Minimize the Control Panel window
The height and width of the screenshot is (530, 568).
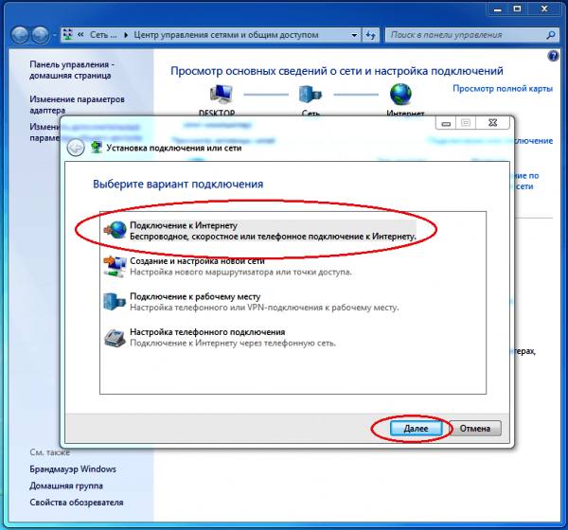click(498, 9)
